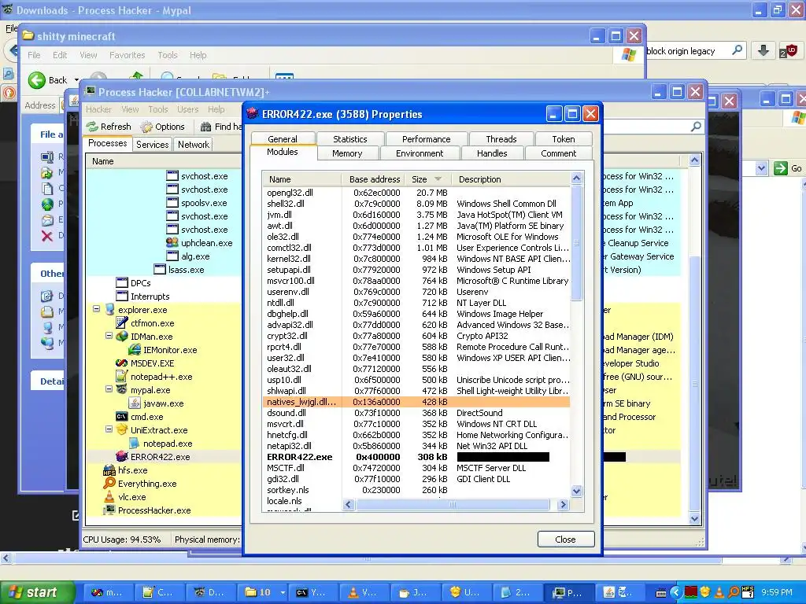Click the Refresh toolbar button in Process Hacker

[109, 127]
